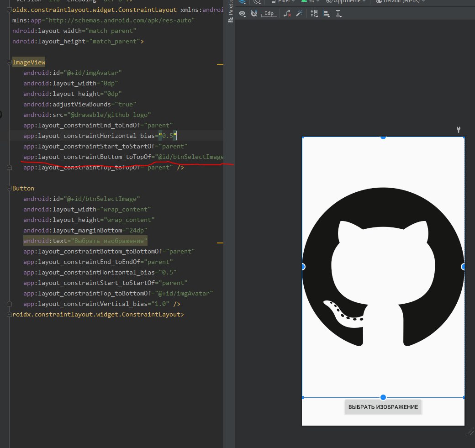The image size is (475, 448).
Task: Click the adjustViewBounds="true" attribute
Action: click(x=79, y=104)
